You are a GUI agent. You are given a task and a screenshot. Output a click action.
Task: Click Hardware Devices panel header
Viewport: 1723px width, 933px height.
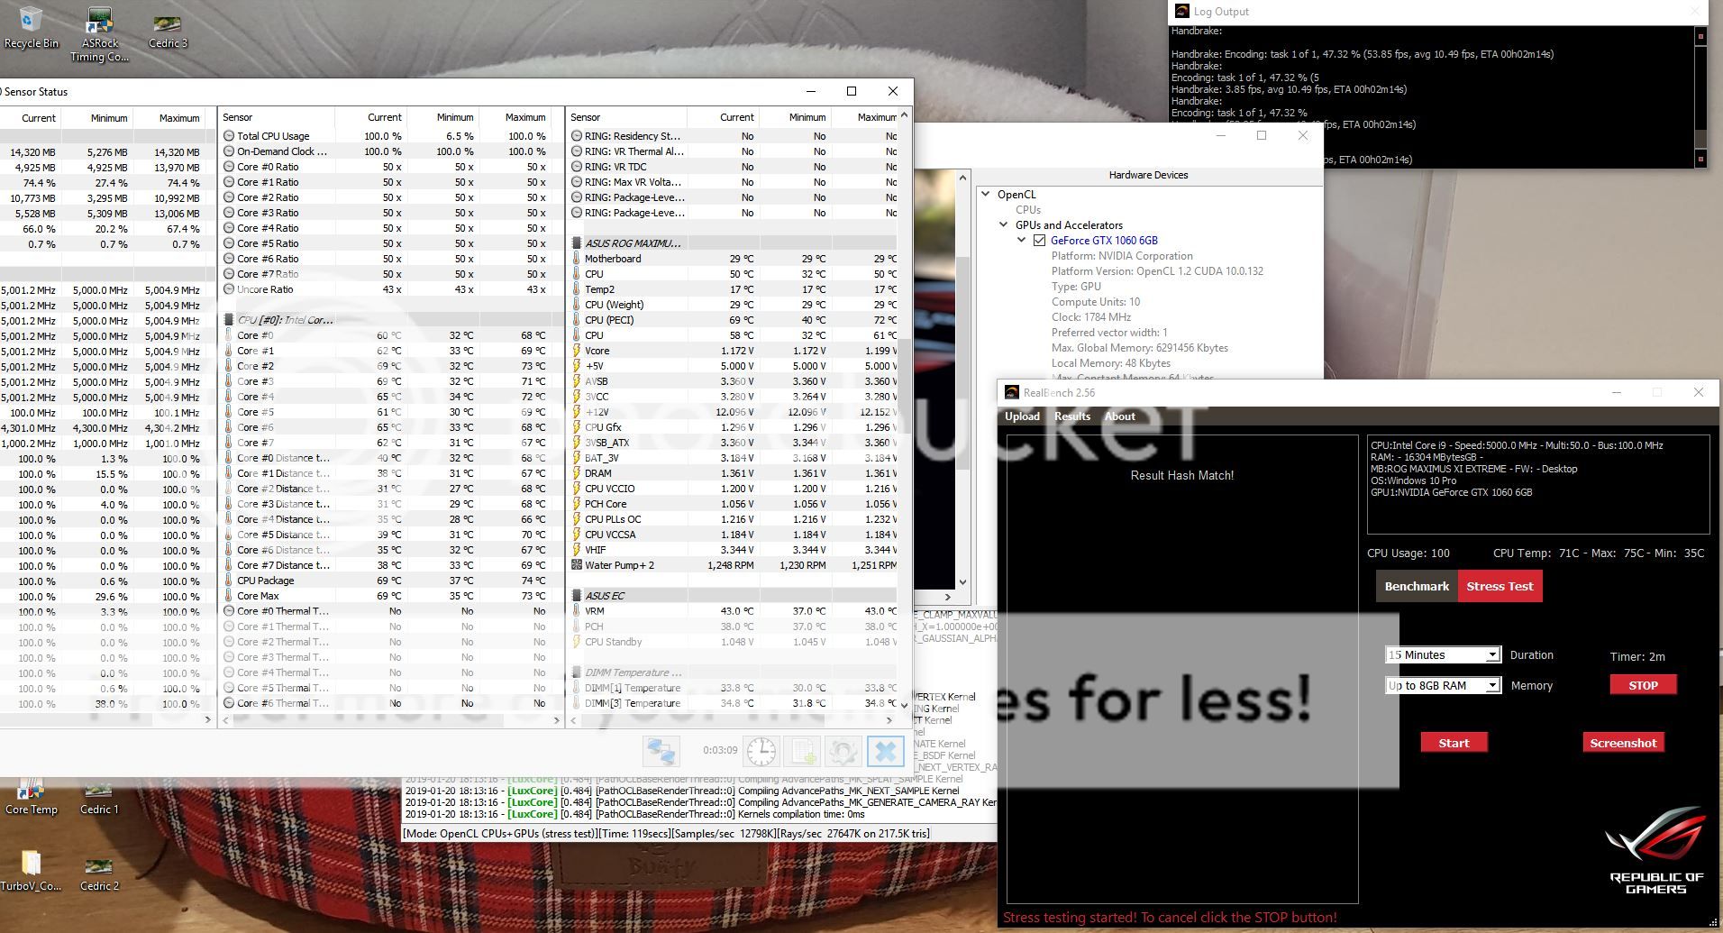click(1148, 175)
